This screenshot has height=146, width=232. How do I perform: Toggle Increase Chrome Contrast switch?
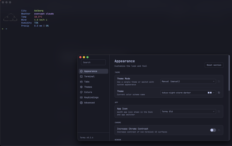pyautogui.click(x=213, y=130)
